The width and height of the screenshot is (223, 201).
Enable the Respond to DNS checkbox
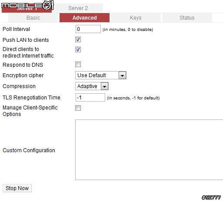tap(78, 64)
